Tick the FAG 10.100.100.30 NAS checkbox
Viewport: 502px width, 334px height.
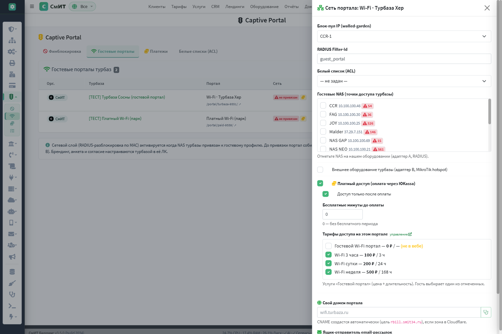point(323,114)
